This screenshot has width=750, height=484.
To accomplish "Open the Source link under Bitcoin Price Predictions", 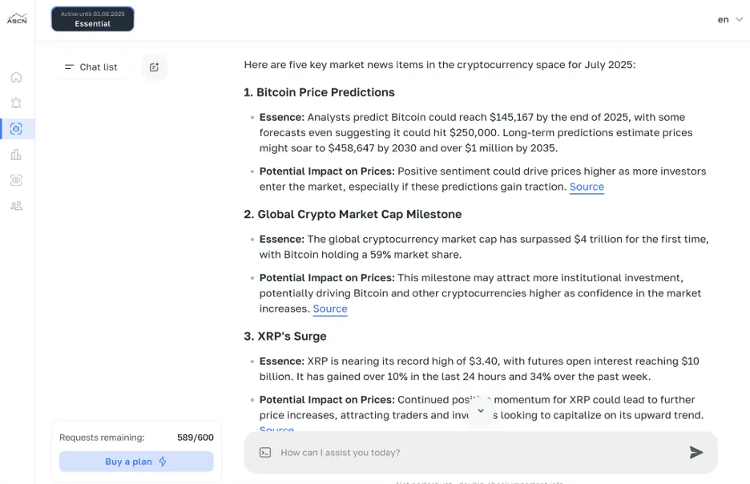I will coord(587,187).
